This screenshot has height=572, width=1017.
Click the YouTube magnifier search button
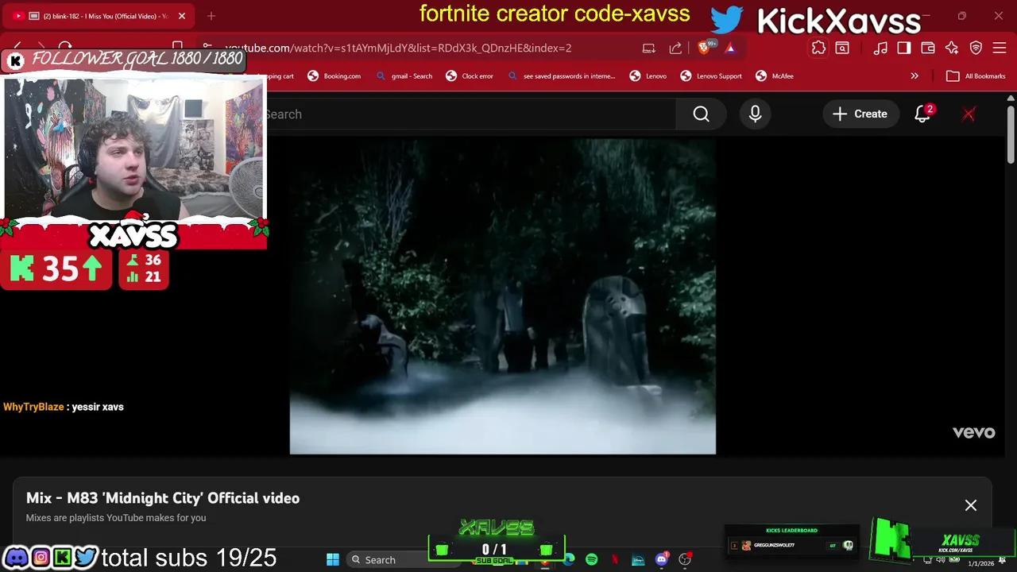[x=701, y=114]
